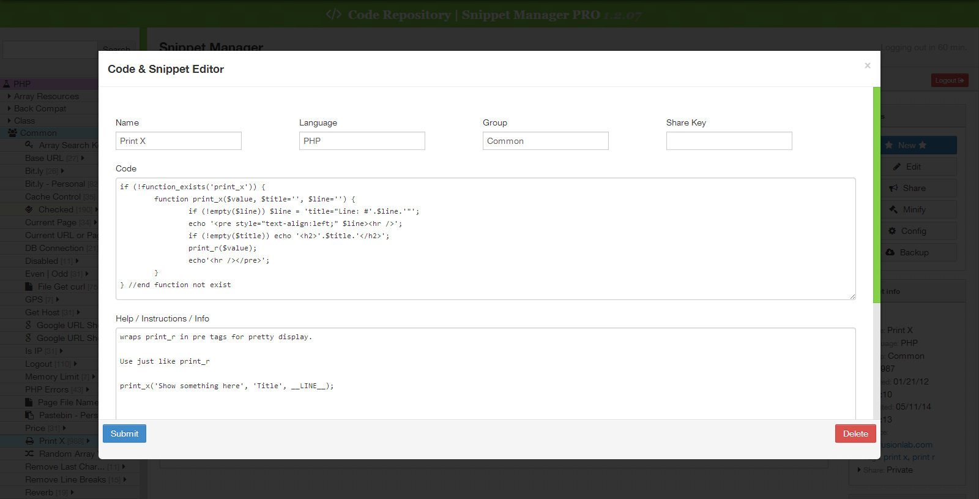Click the Code textarea resize handle
Image resolution: width=979 pixels, height=499 pixels.
tap(852, 296)
